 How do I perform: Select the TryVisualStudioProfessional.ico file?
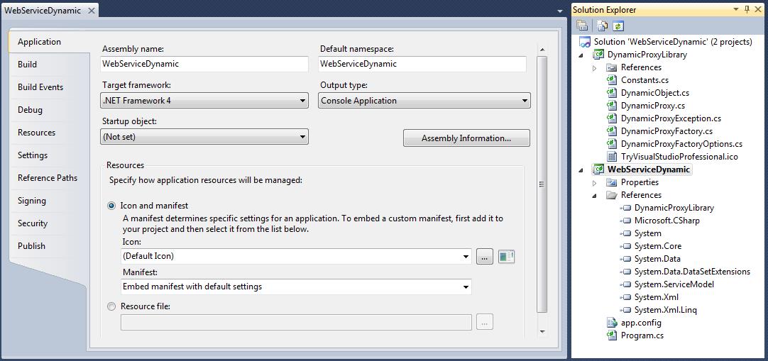click(x=679, y=157)
